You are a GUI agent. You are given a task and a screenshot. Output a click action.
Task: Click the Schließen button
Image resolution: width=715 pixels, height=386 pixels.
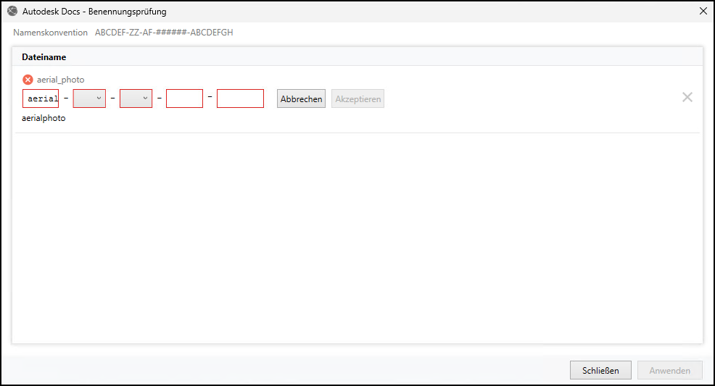click(x=600, y=371)
